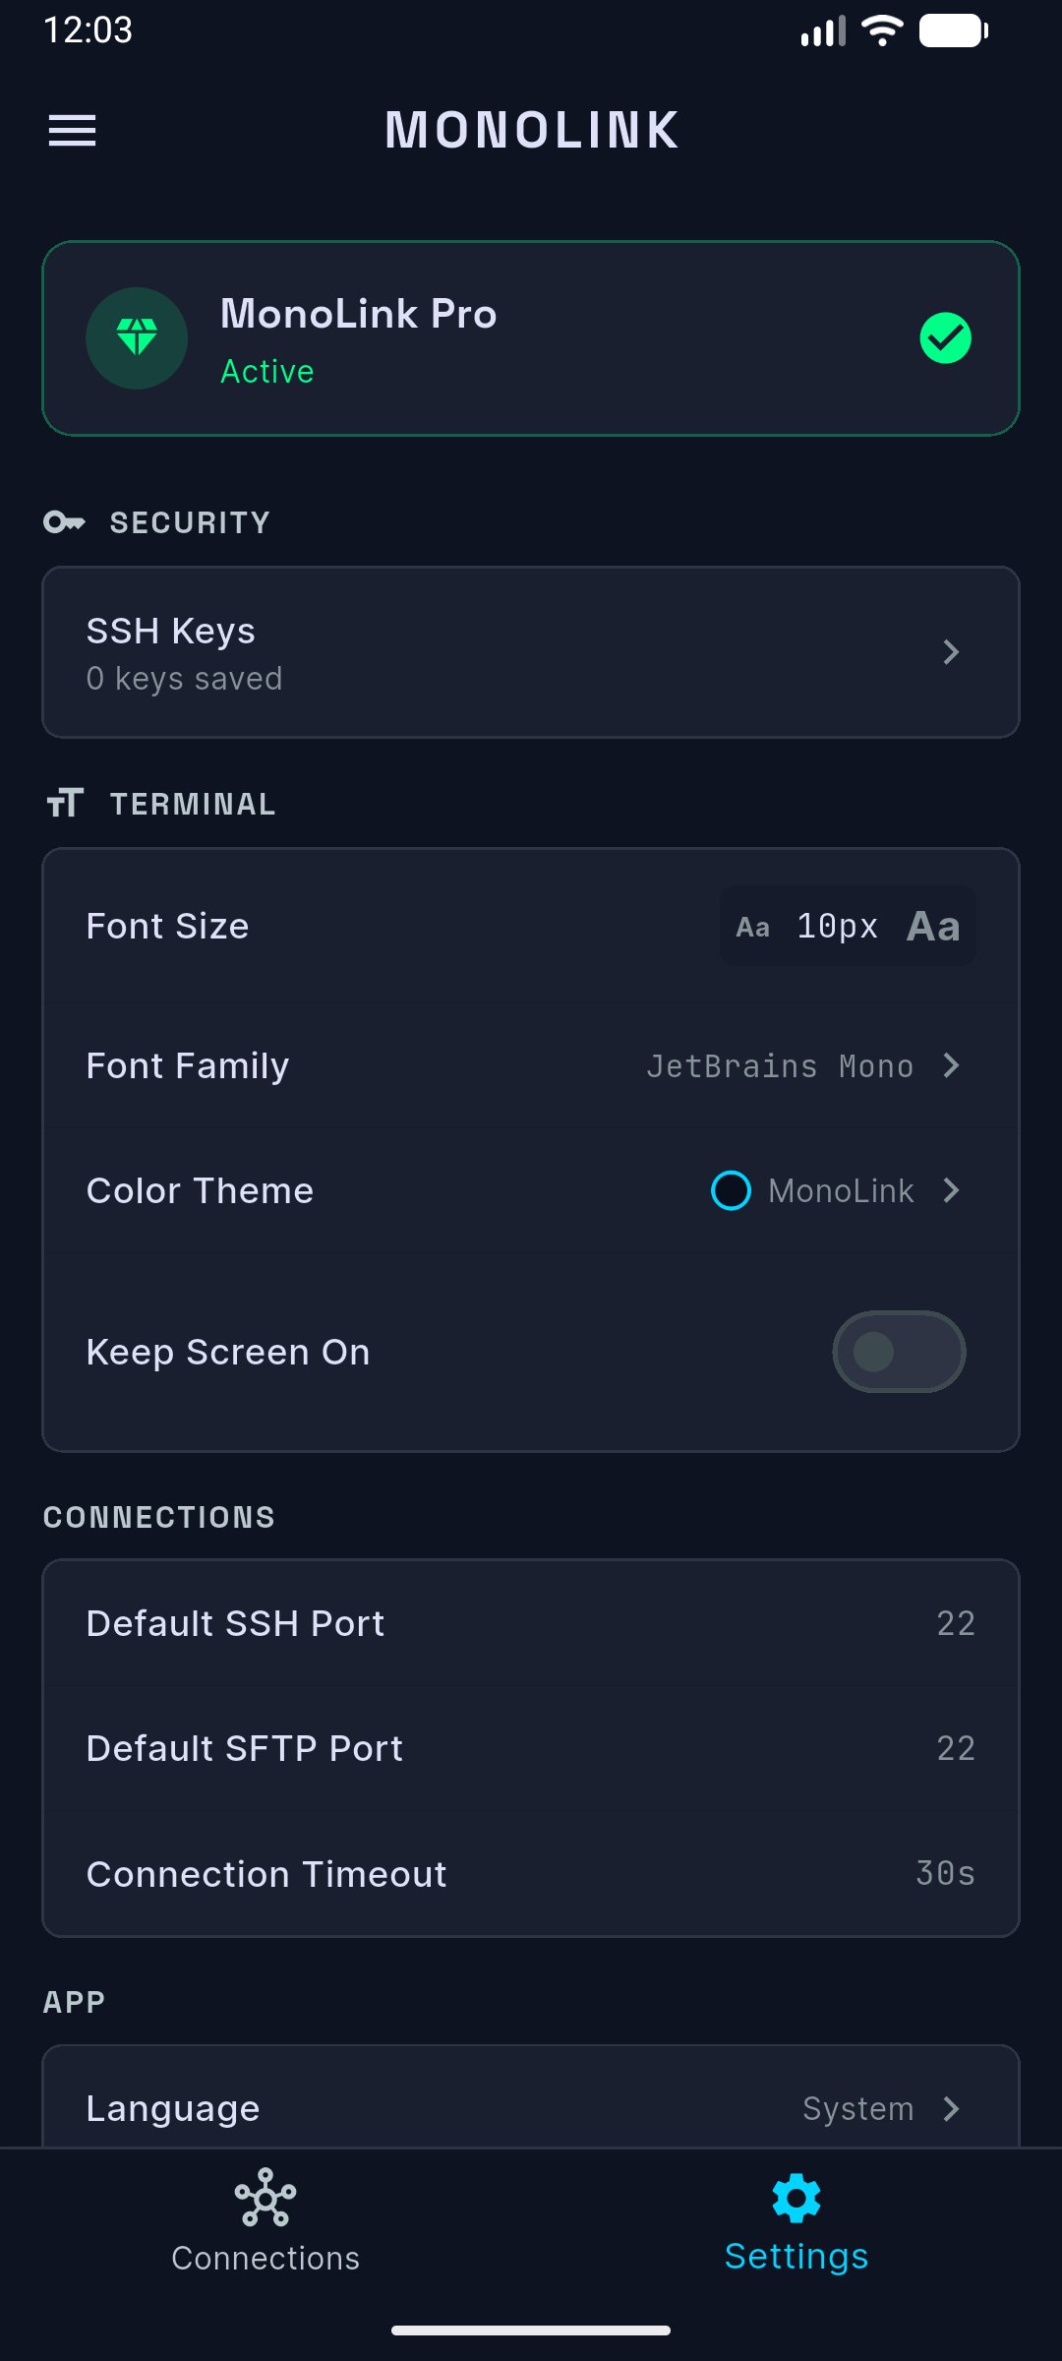Click the MonoLink theme color circle
Image resolution: width=1062 pixels, height=2361 pixels.
[x=731, y=1190]
